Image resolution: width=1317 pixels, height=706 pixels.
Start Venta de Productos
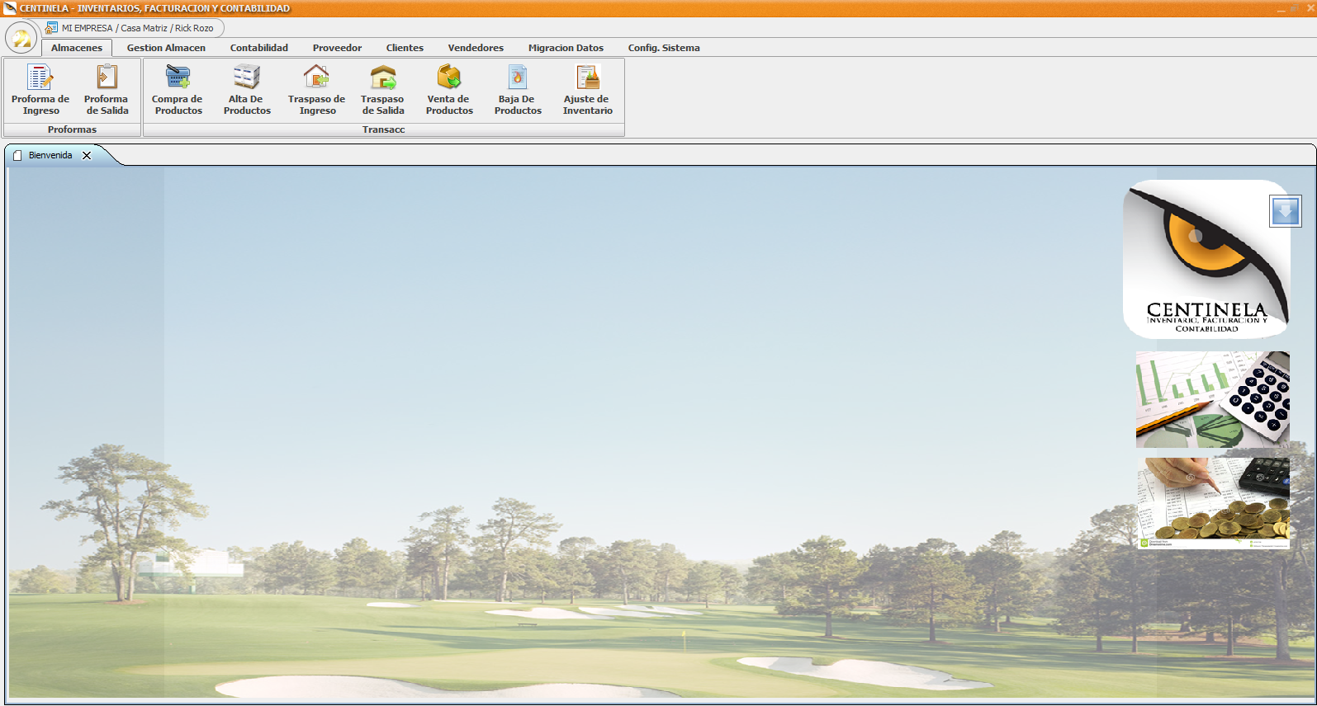coord(449,90)
